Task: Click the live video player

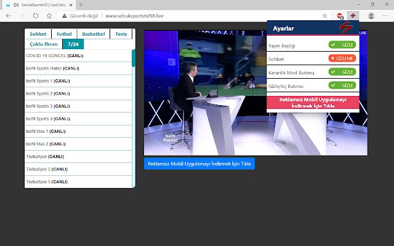Action: [x=255, y=93]
